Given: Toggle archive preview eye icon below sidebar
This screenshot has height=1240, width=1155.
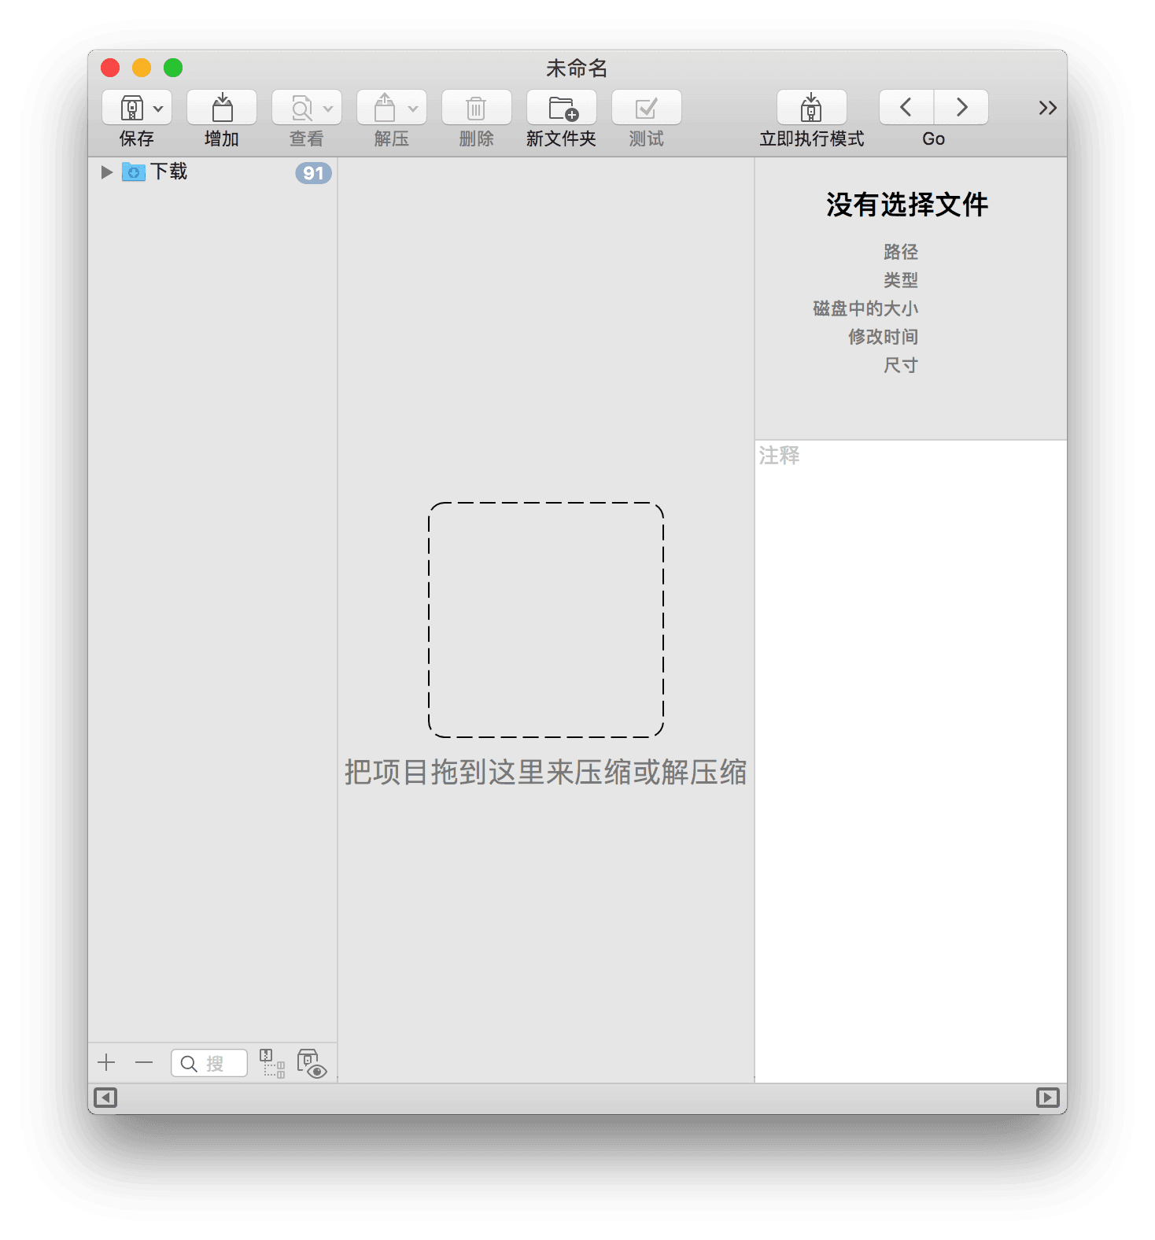Looking at the screenshot, I should [312, 1063].
